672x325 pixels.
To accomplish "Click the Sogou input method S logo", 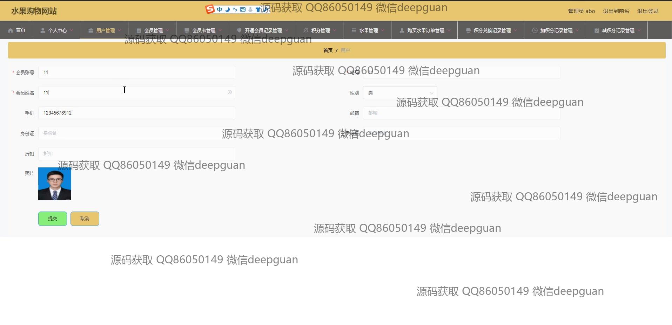I will pos(210,9).
